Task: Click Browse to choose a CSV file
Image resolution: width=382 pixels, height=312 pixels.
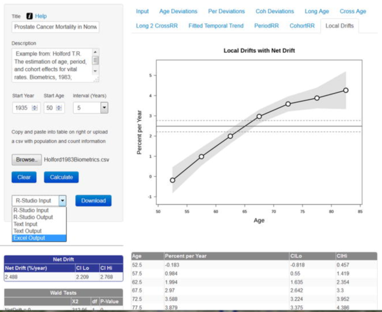Action: 26,160
